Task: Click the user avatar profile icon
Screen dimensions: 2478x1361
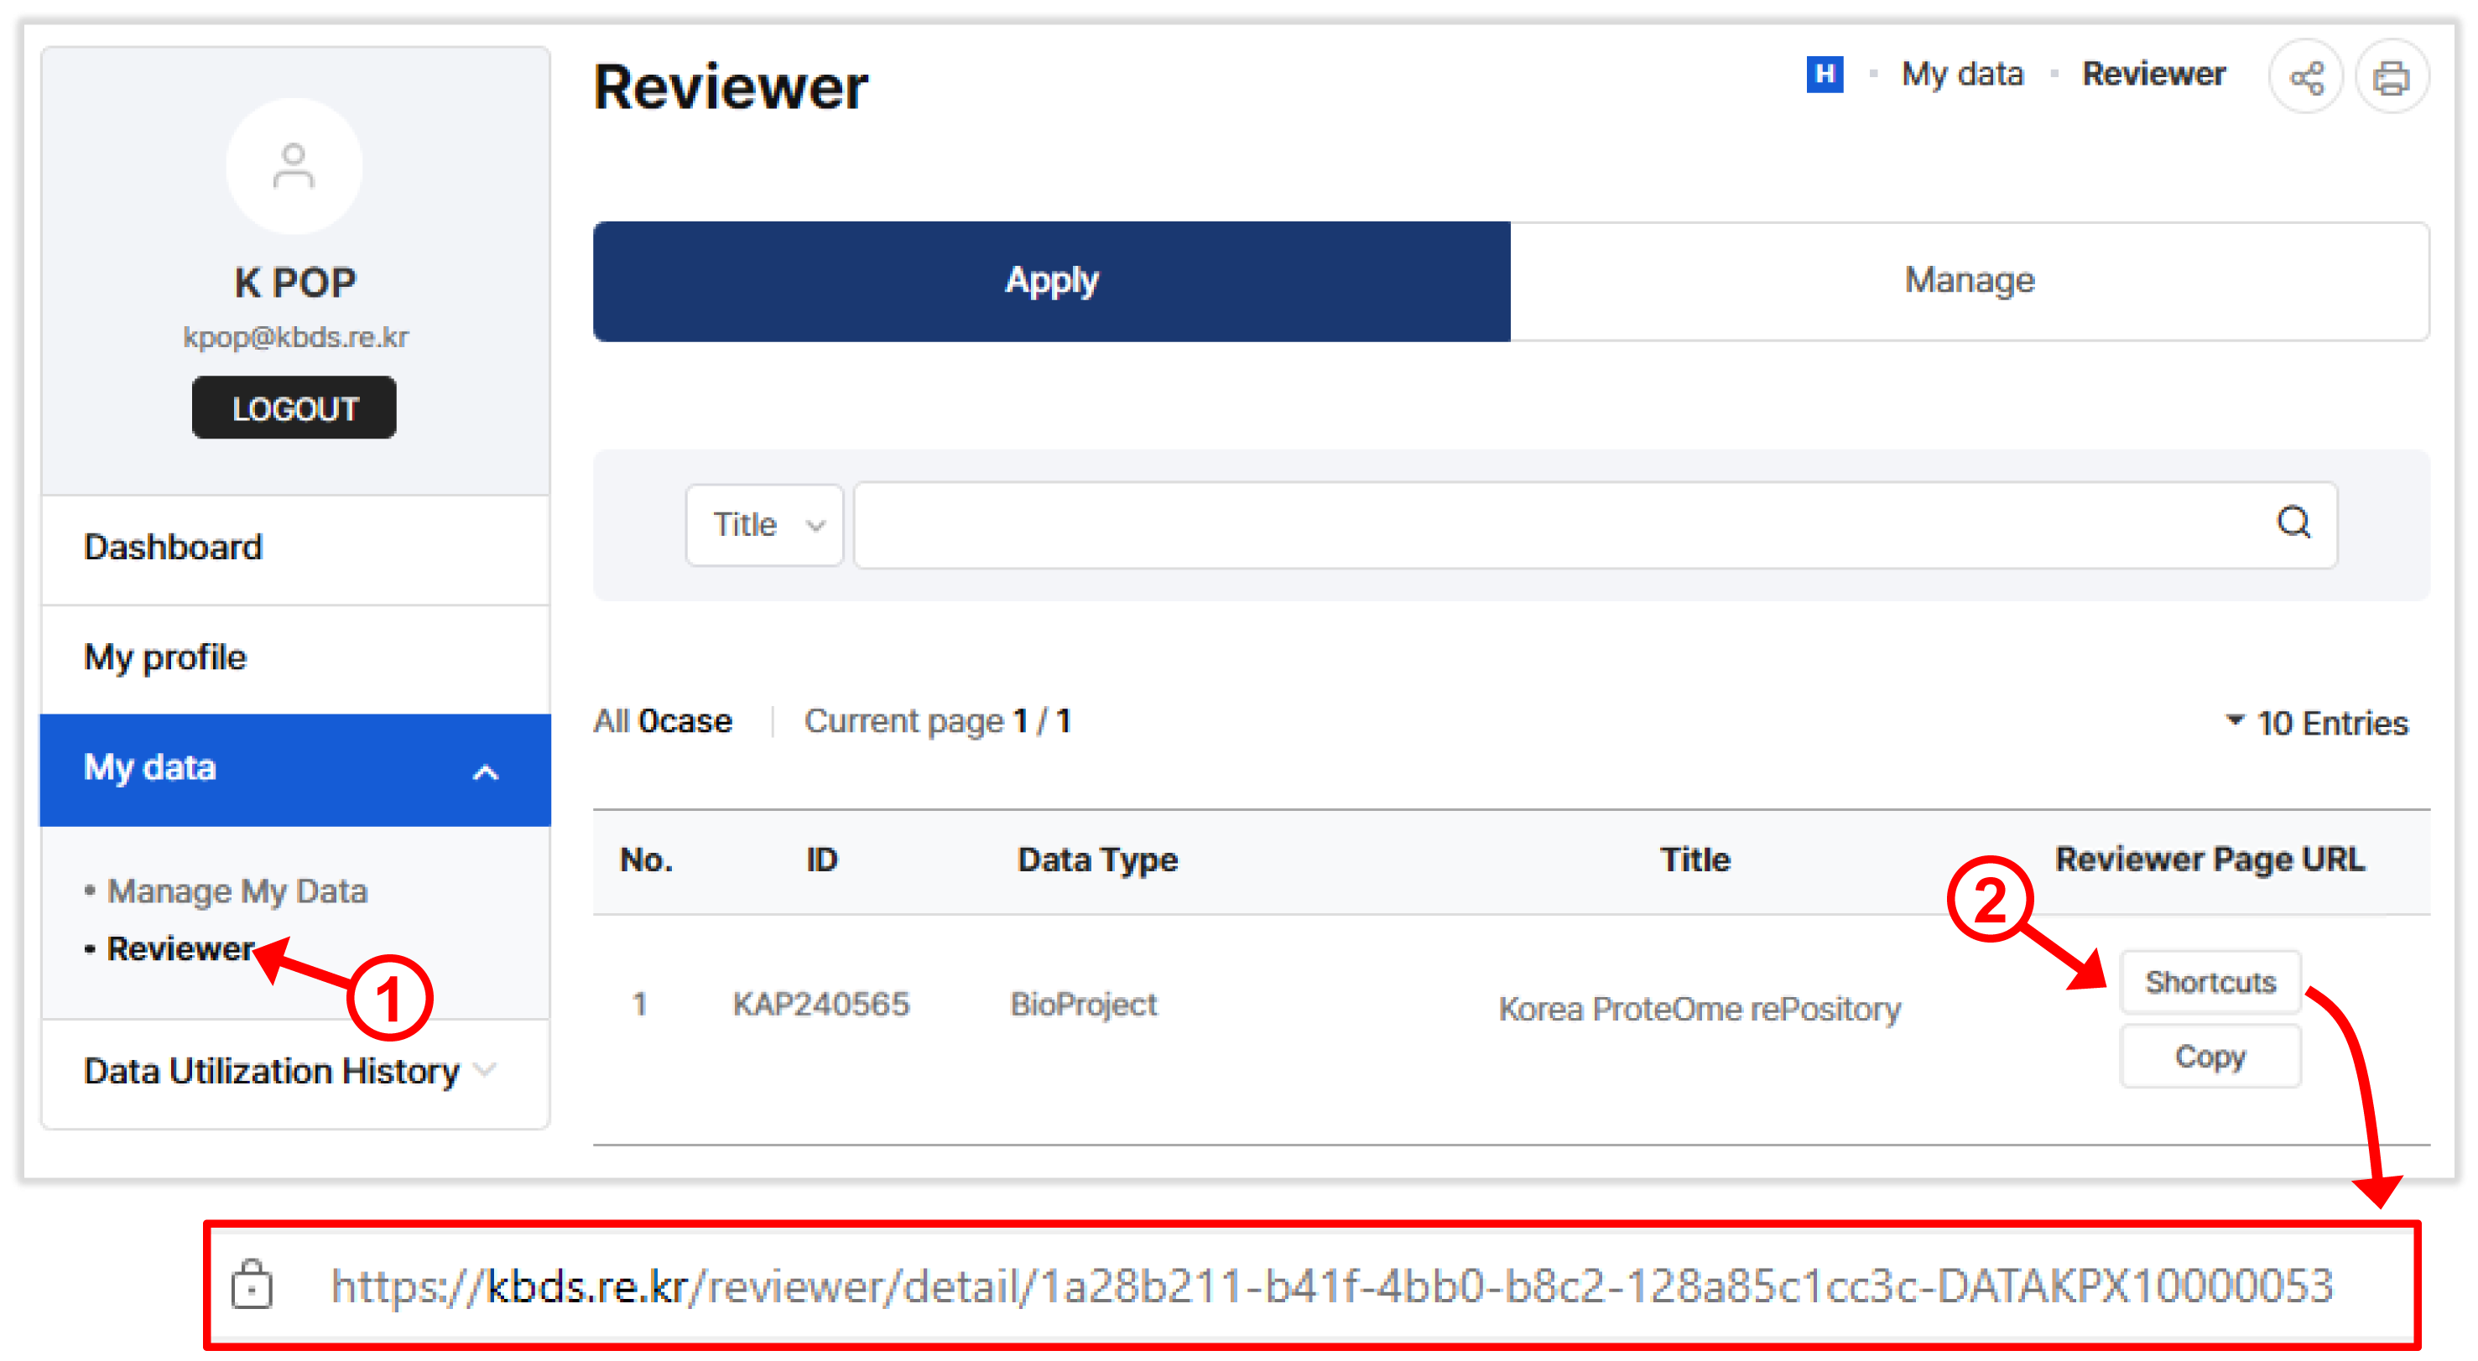Action: coord(294,166)
